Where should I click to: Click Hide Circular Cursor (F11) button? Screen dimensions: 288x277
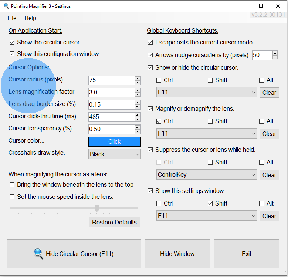click(74, 254)
